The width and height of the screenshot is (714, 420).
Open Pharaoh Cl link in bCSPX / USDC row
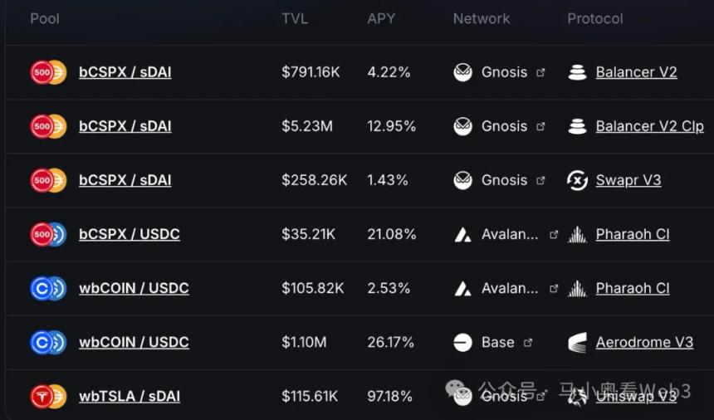tap(633, 234)
